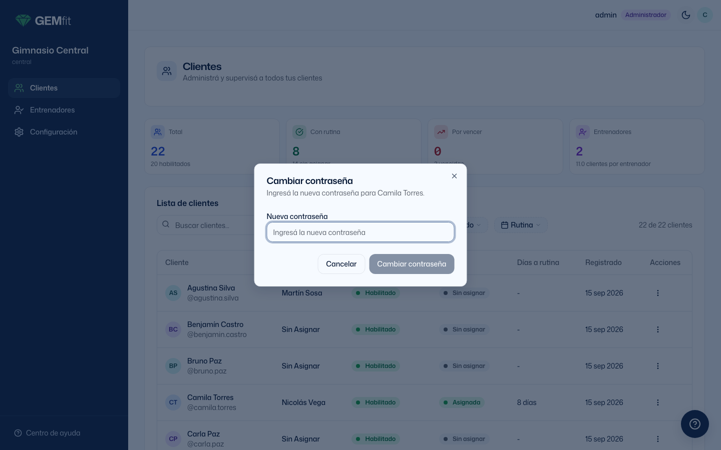Click the BP avatar for Bruno Paz
Screen dimensions: 721x450
tap(173, 366)
